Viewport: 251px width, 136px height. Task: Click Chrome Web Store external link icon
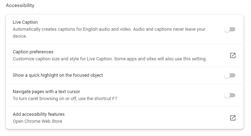(233, 118)
